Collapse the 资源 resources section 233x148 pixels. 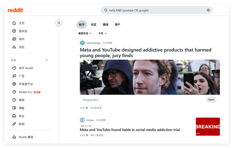click(x=47, y=60)
